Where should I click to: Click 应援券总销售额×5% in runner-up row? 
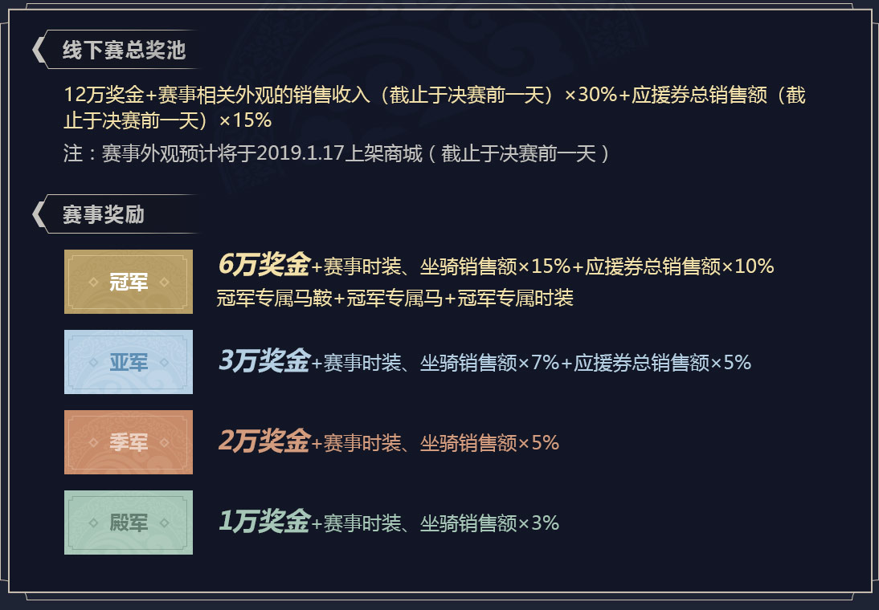[662, 363]
